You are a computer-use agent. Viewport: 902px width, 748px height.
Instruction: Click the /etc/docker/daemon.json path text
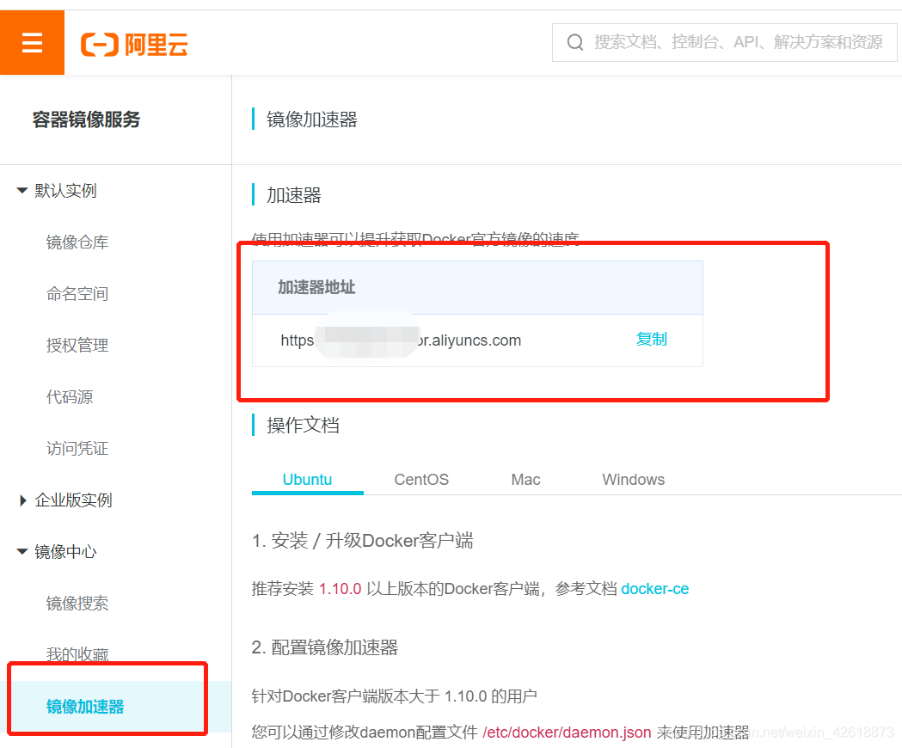tap(567, 732)
